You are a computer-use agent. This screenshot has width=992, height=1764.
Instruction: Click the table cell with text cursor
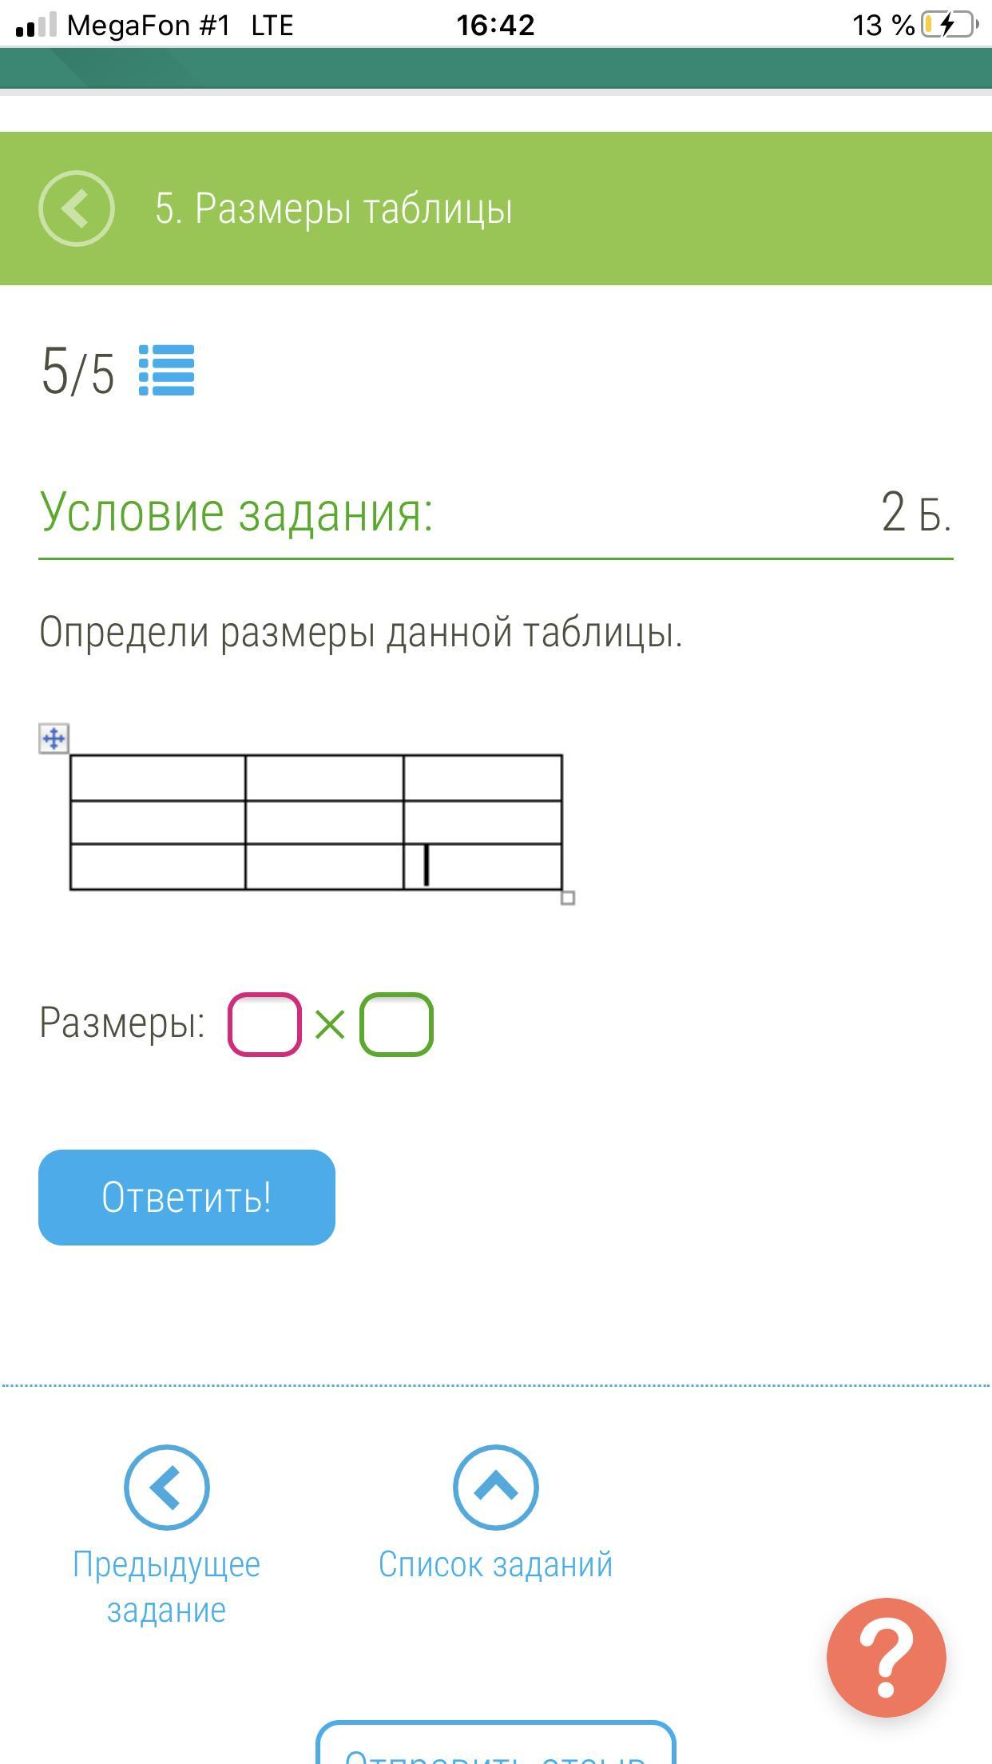[x=482, y=866]
